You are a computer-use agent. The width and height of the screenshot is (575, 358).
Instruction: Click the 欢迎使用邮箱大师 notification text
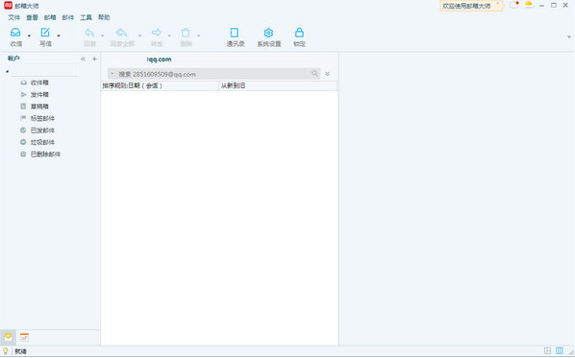point(466,6)
